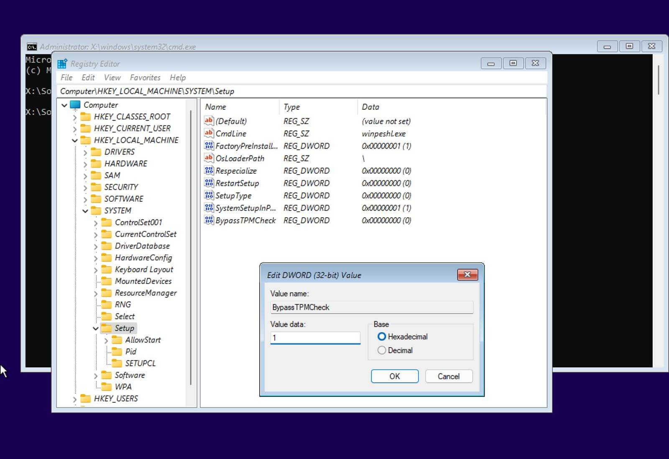Image resolution: width=669 pixels, height=459 pixels.
Task: Confirm the DWORD value with OK
Action: (x=394, y=376)
